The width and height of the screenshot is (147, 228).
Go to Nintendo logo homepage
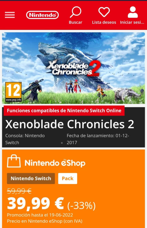point(42,15)
